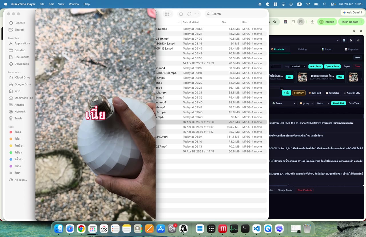Open Control Center in menu bar
366x237 pixels.
(333, 4)
